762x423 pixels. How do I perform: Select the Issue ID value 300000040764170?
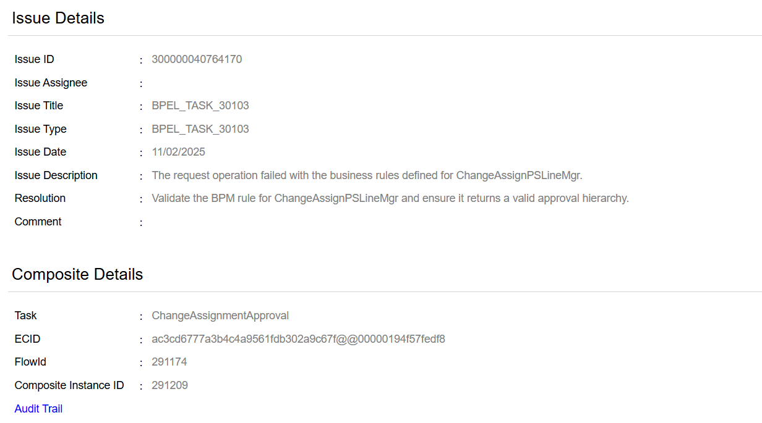click(197, 59)
